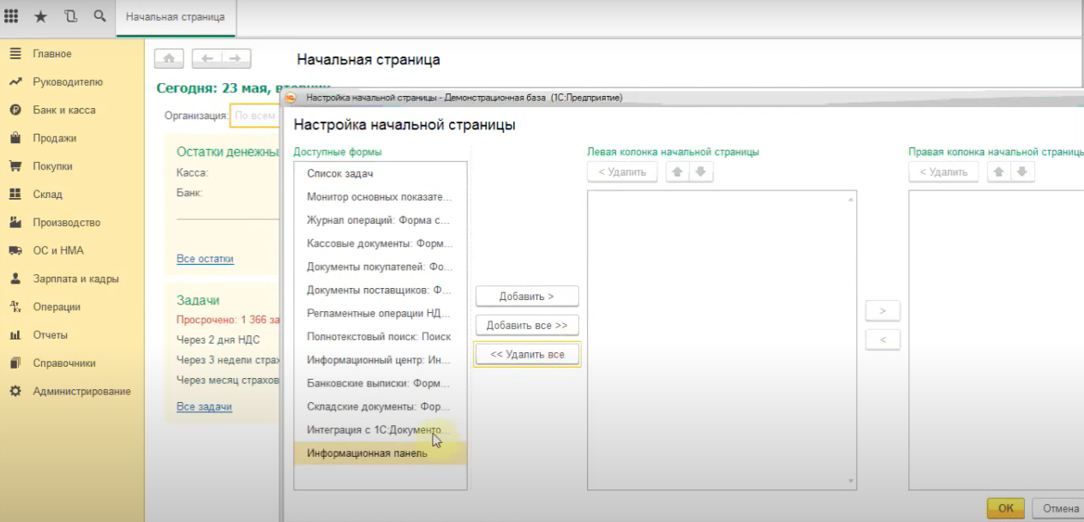This screenshot has height=522, width=1084.
Task: Select Банковские выписки form row
Action: point(380,383)
